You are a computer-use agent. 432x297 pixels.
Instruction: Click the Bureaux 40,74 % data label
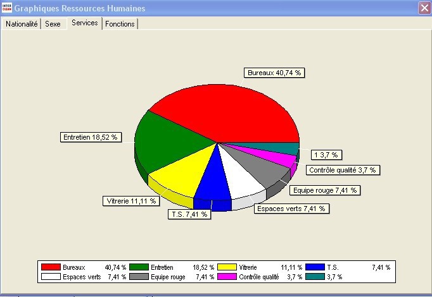coord(275,73)
